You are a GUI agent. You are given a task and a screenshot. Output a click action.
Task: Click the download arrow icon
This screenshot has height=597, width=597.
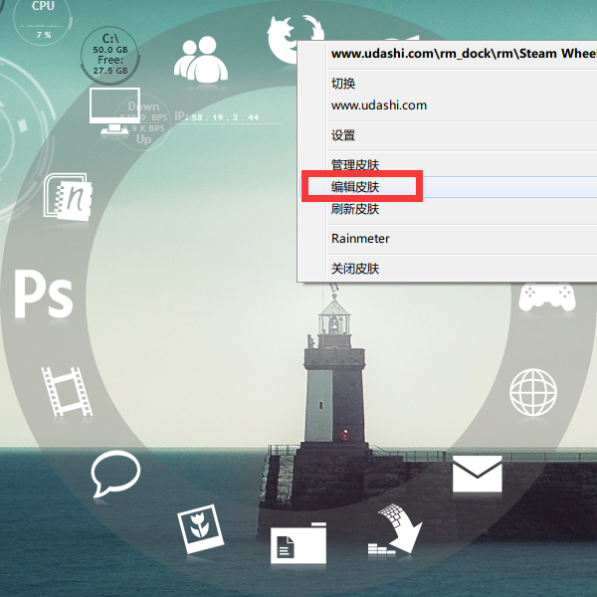pyautogui.click(x=395, y=529)
